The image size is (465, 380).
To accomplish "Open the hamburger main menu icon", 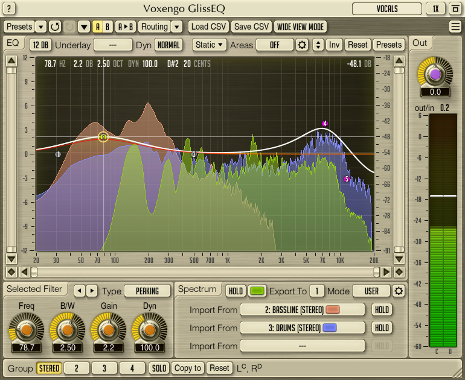I will coord(455,27).
